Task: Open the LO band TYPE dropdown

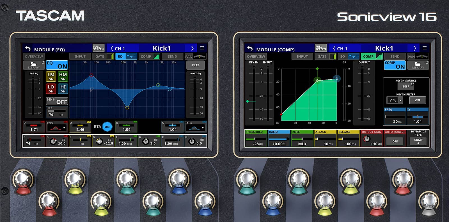Action: click(x=57, y=128)
